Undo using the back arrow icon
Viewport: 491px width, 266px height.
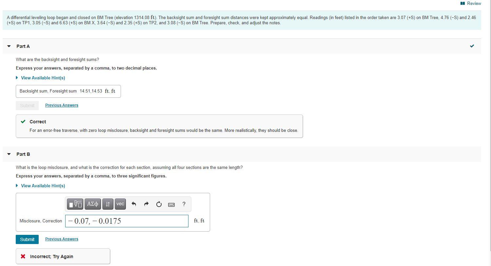[x=134, y=204]
